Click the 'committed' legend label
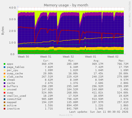This screenshot has width=132, height=118. pos(14,99)
